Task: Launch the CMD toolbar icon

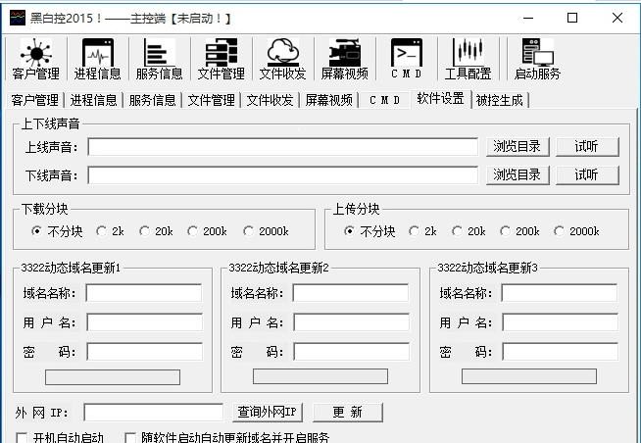Action: (407, 59)
